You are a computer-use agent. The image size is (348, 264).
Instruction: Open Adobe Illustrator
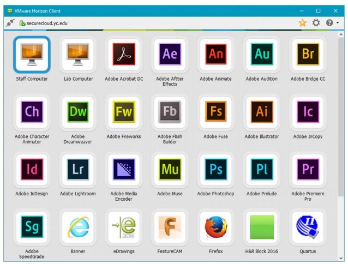(262, 112)
